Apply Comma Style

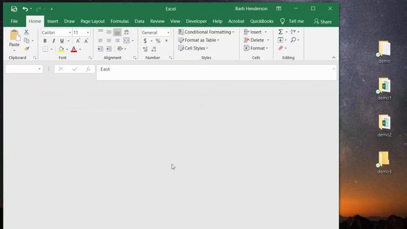click(x=167, y=41)
